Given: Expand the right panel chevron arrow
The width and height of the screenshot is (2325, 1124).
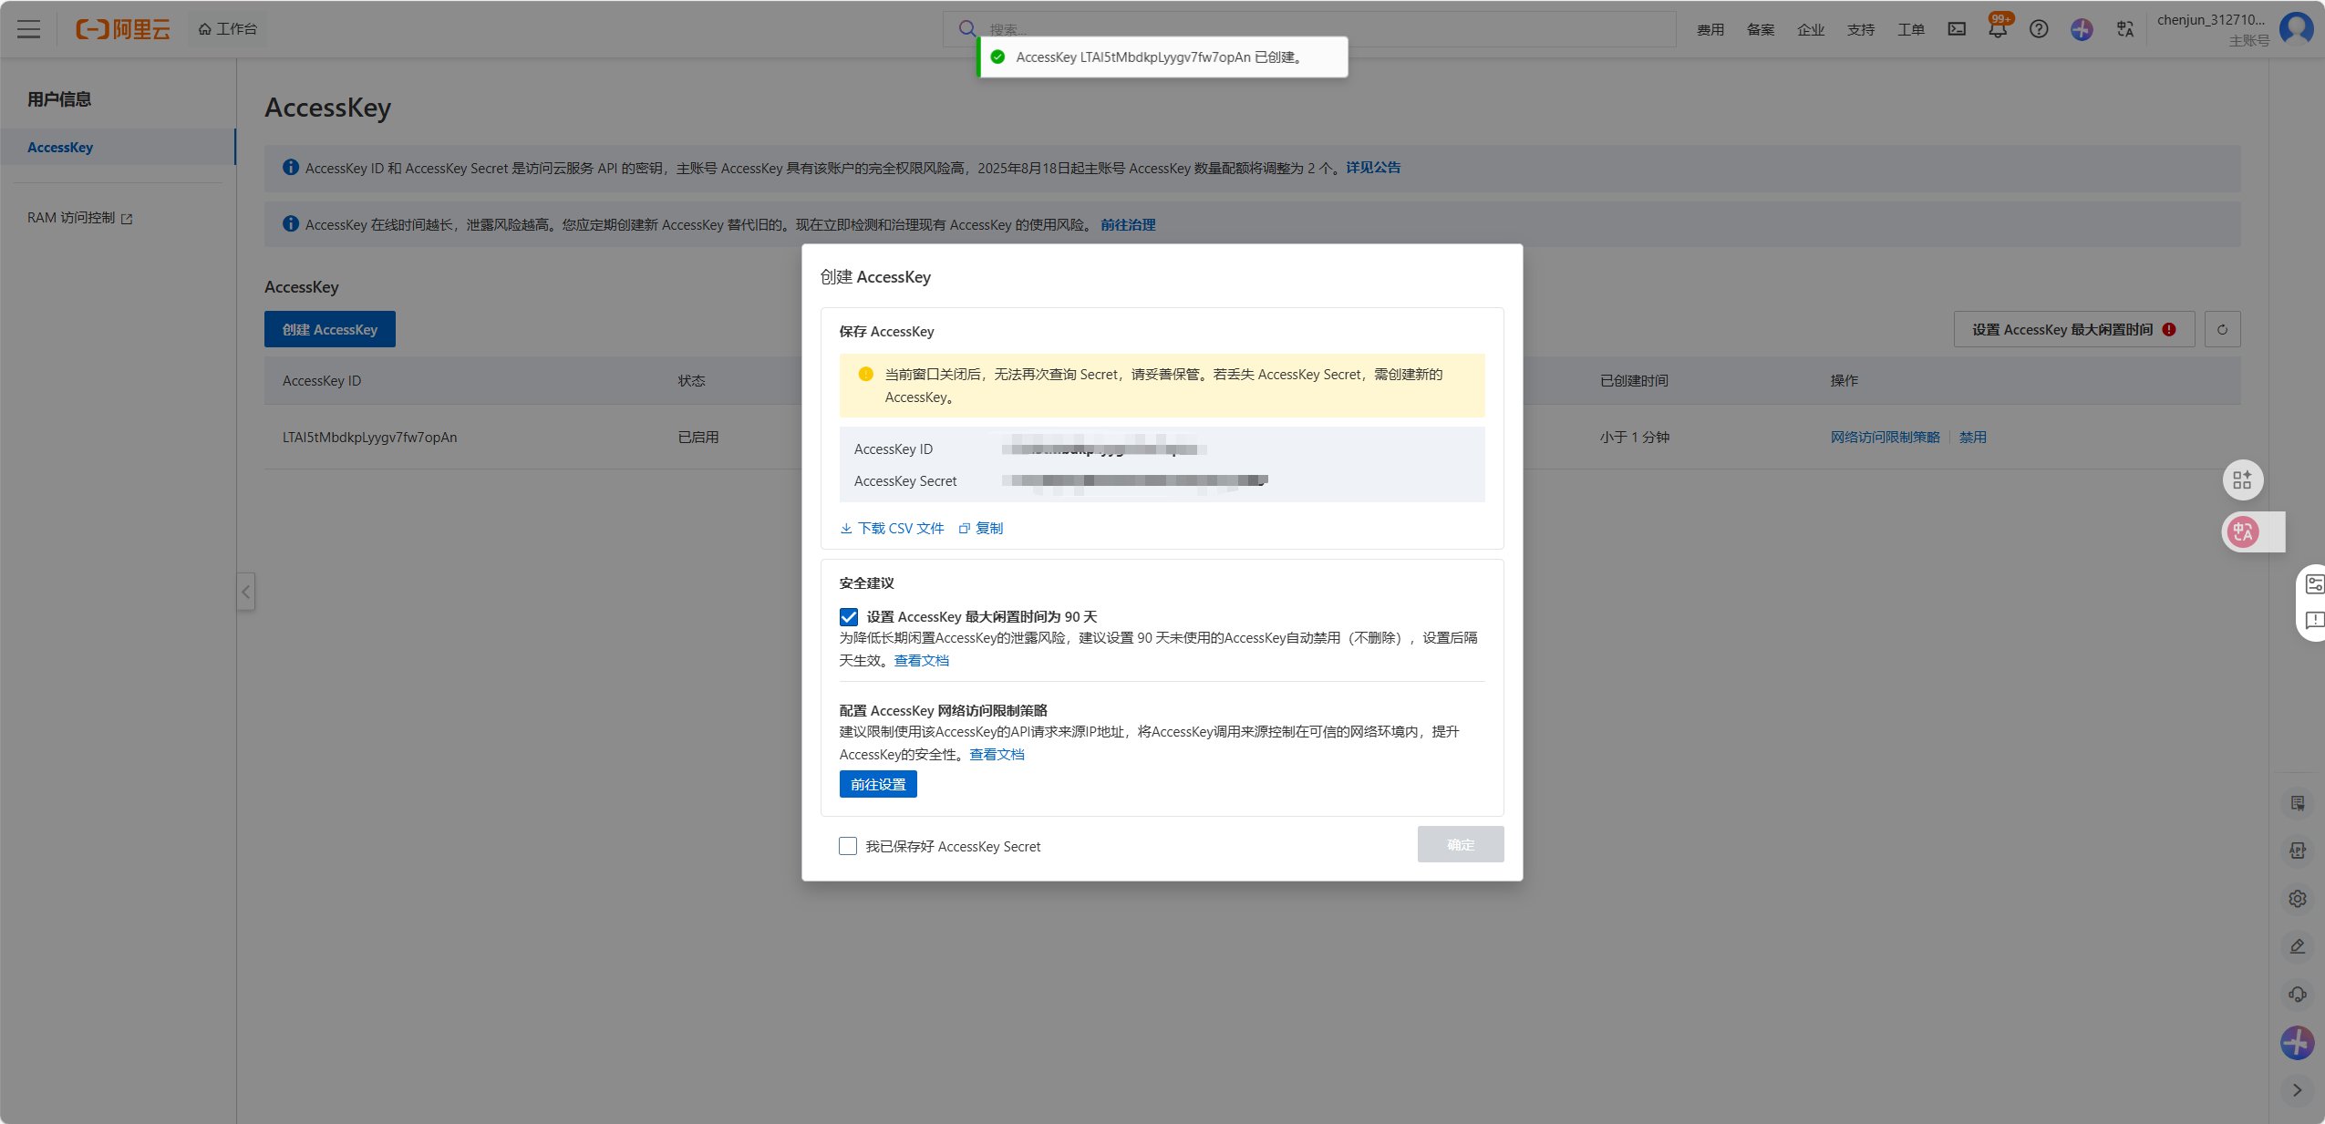Looking at the screenshot, I should tap(2297, 1090).
